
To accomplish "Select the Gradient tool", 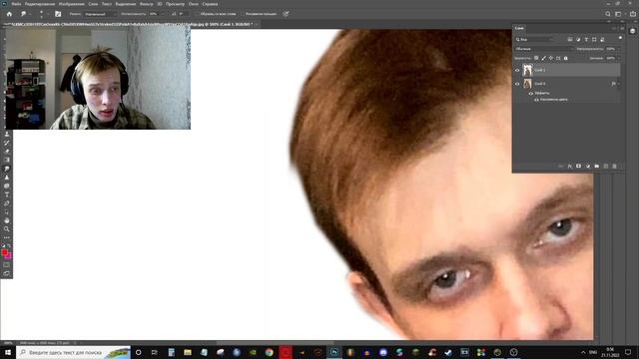I will coord(7,160).
